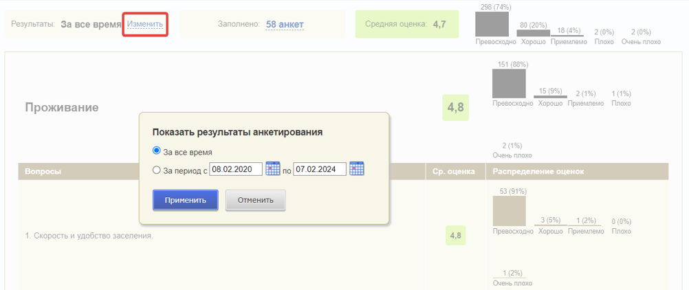Click the Отменить button
The width and height of the screenshot is (689, 290).
[256, 201]
